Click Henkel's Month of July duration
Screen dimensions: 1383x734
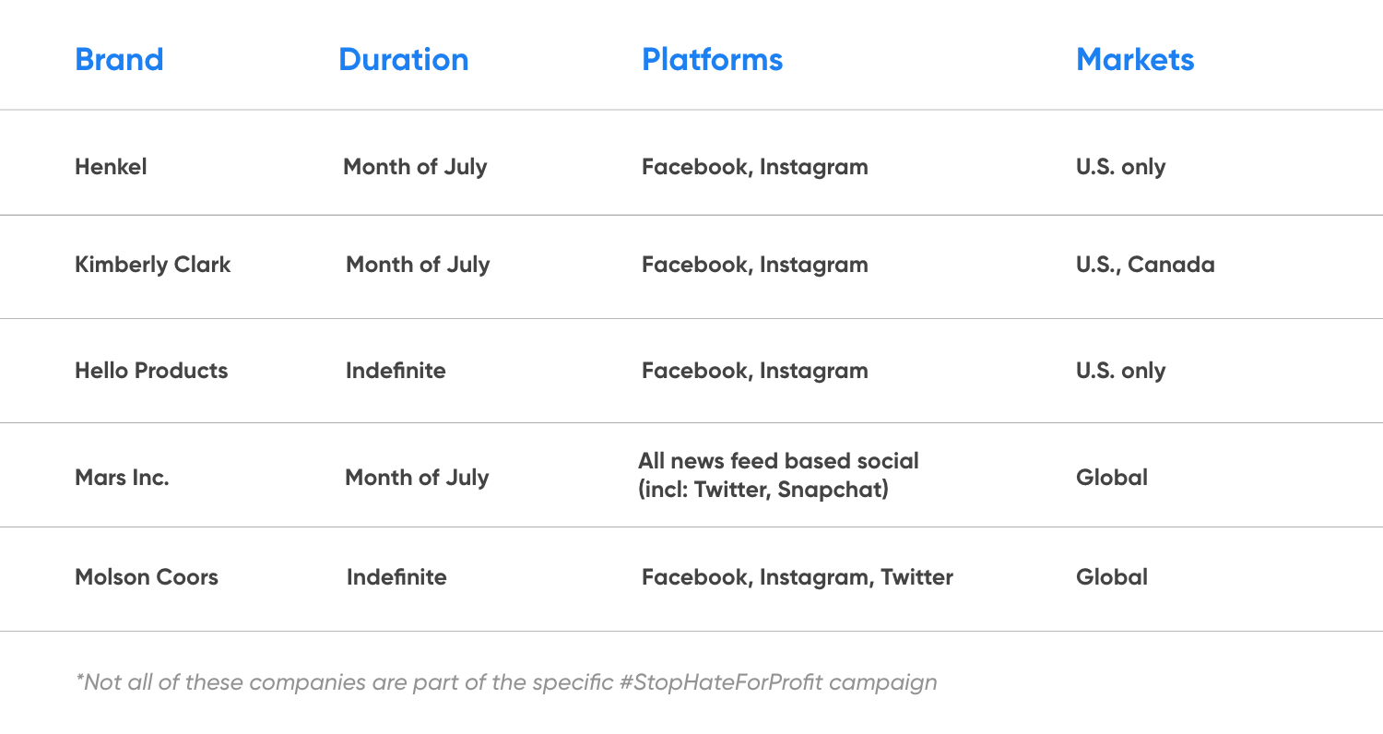pos(415,167)
